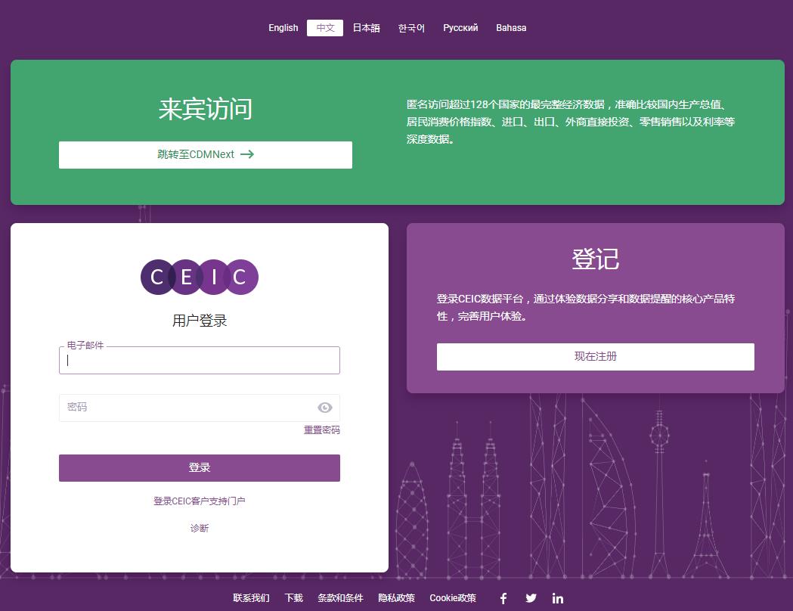Open the LinkedIn icon in the footer
The width and height of the screenshot is (793, 611).
click(x=558, y=598)
